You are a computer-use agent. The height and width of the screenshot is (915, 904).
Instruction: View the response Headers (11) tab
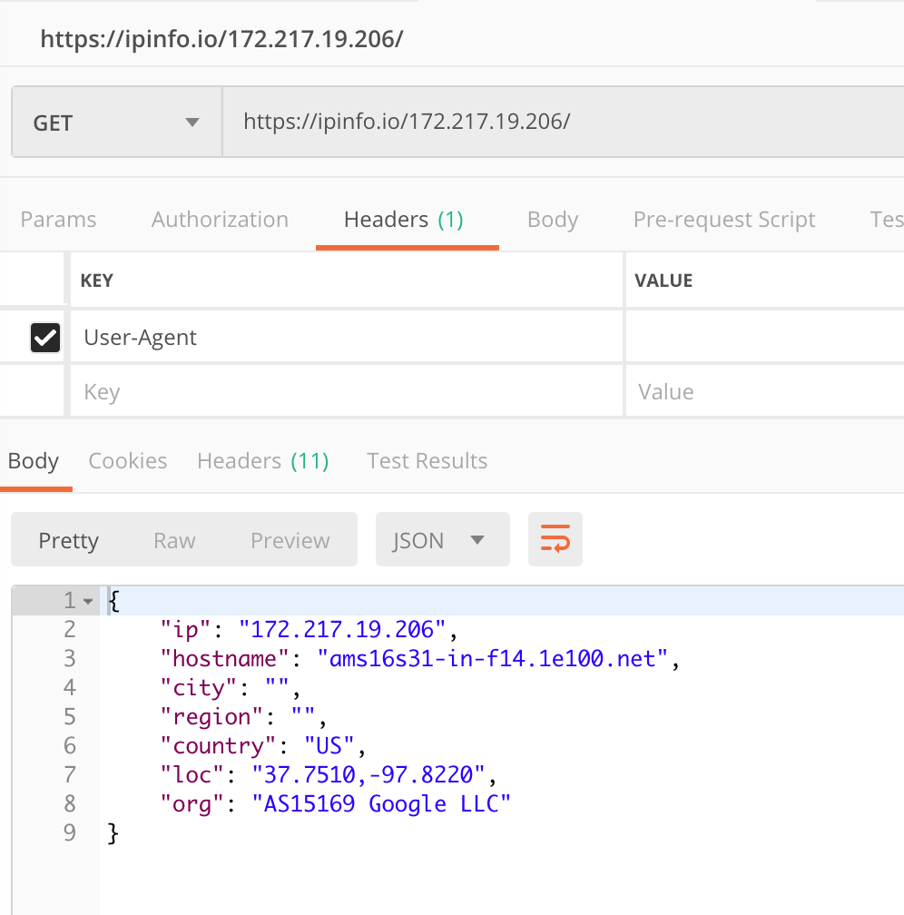coord(262,461)
